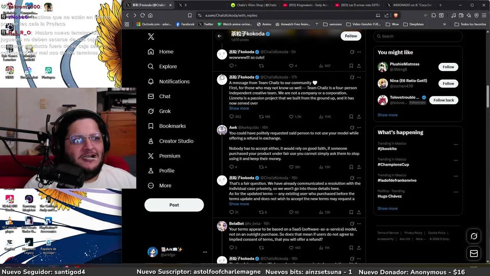This screenshot has height=276, width=490.
Task: Open the More item in the X sidebar
Action: [x=160, y=186]
